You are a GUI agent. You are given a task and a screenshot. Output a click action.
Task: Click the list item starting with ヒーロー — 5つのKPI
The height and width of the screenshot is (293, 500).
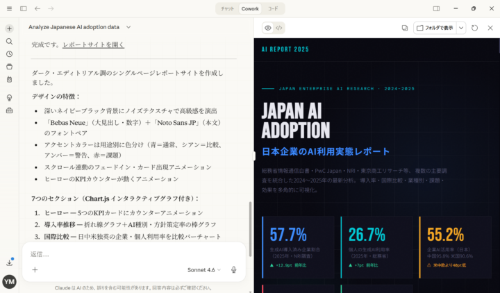pyautogui.click(x=124, y=213)
